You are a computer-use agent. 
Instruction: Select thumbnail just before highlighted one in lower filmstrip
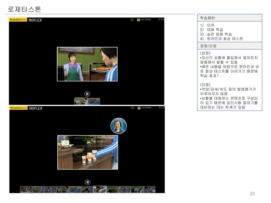(87, 189)
